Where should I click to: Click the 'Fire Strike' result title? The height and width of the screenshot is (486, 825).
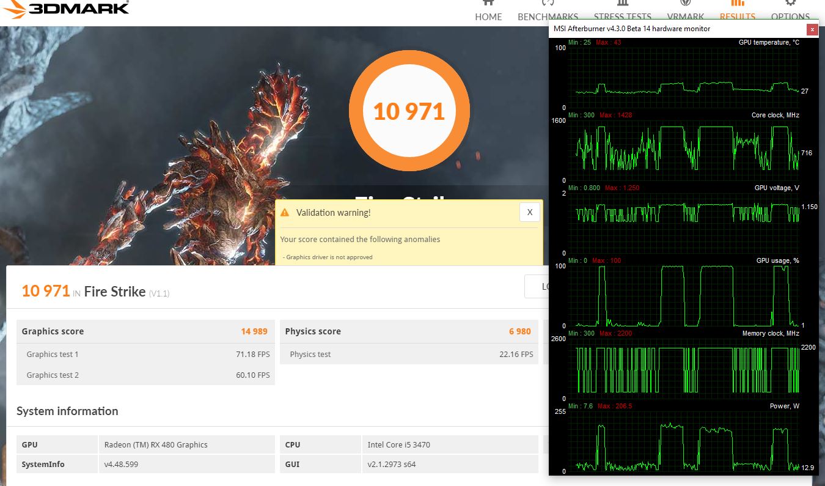(x=115, y=291)
